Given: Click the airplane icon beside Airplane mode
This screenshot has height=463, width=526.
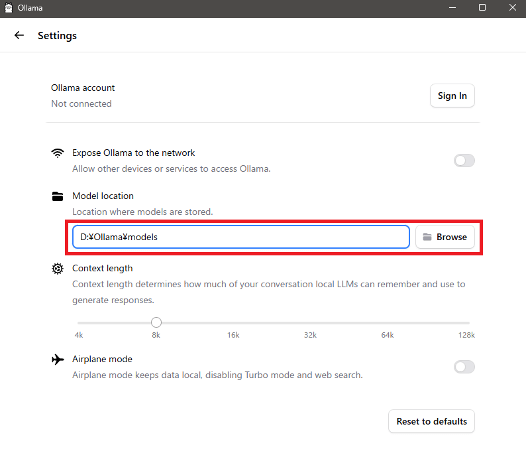Looking at the screenshot, I should [x=58, y=359].
